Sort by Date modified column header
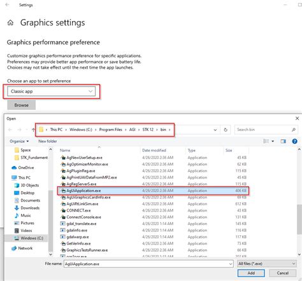The image size is (302, 281). coord(154,150)
